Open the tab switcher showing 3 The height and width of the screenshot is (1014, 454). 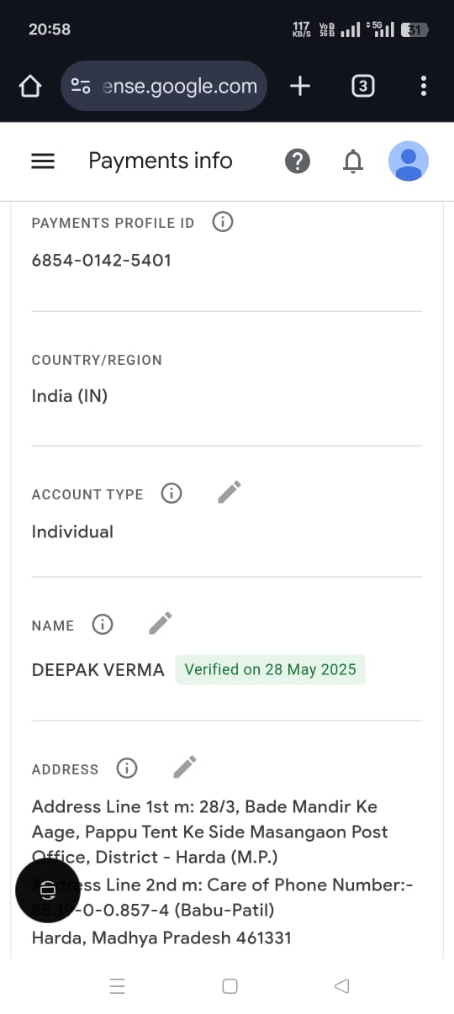click(x=362, y=86)
